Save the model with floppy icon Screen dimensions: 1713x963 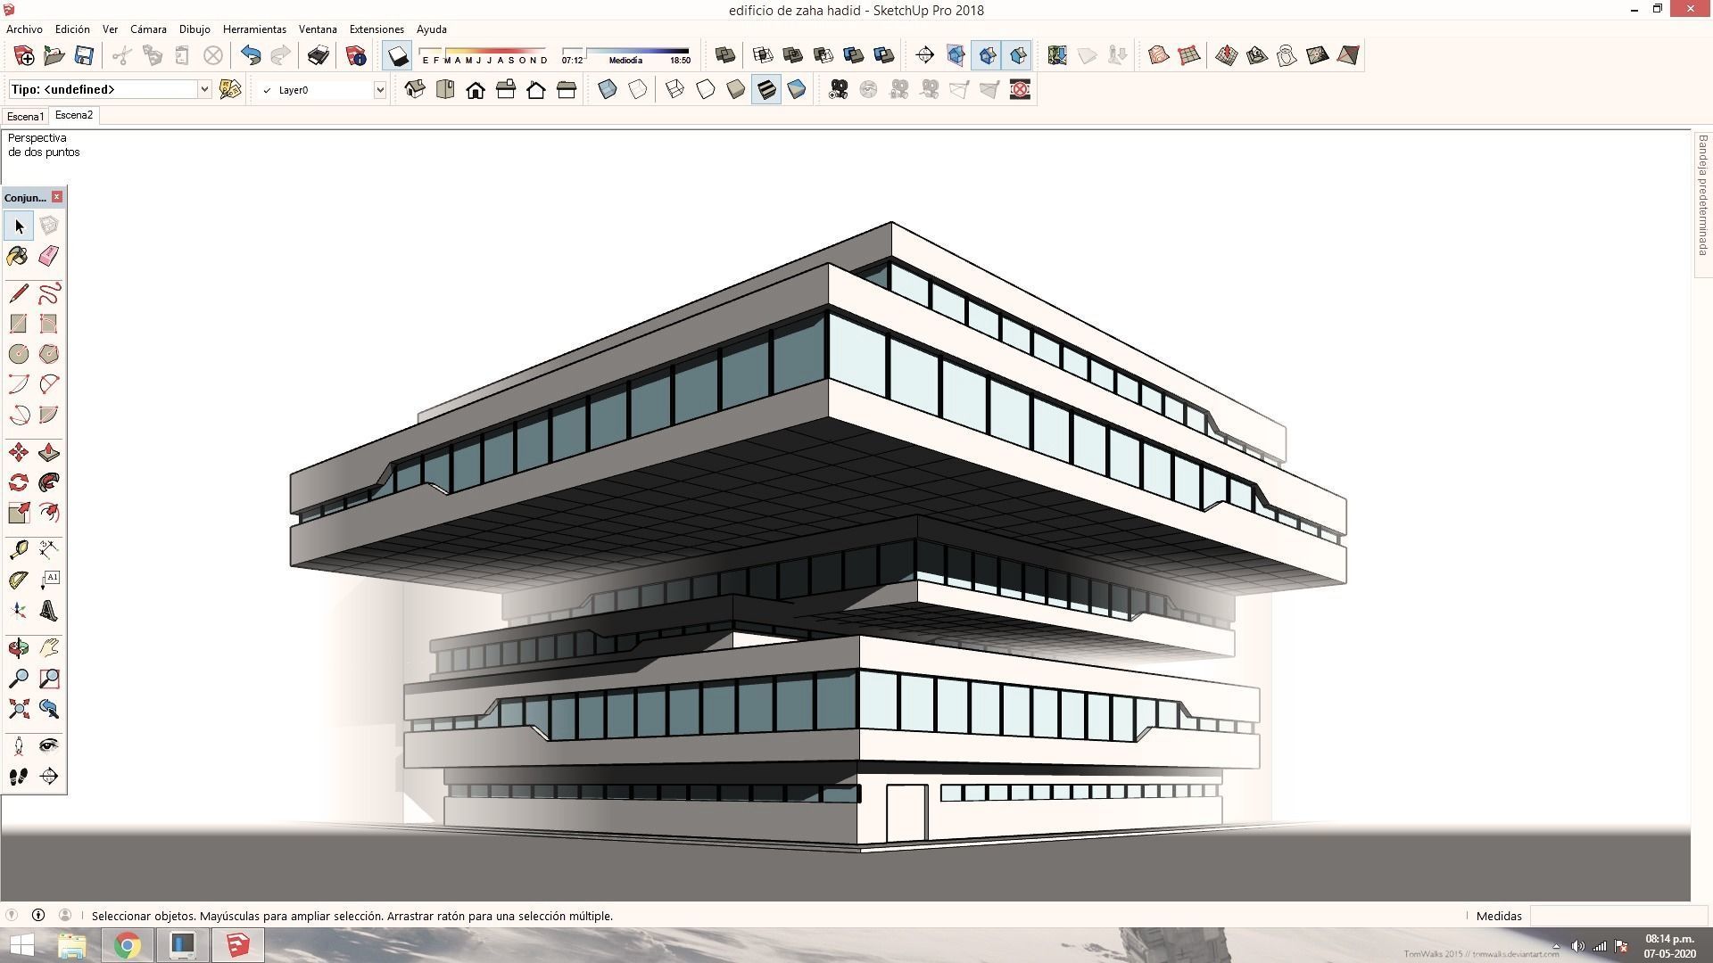(x=84, y=55)
